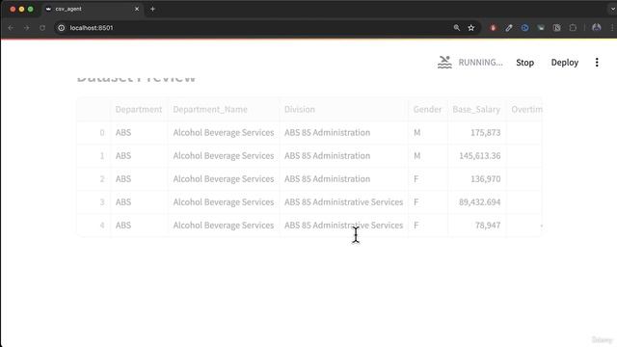Image resolution: width=617 pixels, height=347 pixels.
Task: Open the browser profile avatar
Action: pyautogui.click(x=597, y=28)
